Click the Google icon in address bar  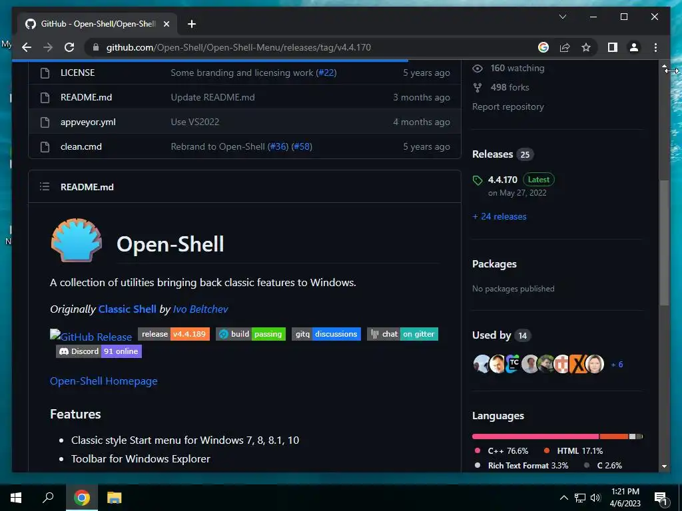543,47
